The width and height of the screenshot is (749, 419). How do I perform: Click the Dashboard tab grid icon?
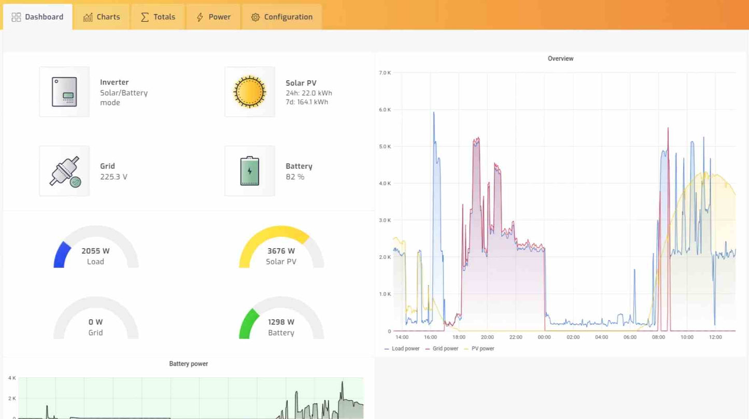16,17
